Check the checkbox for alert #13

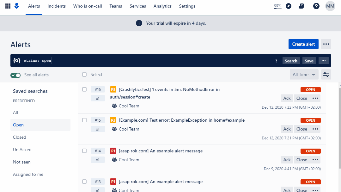click(84, 182)
